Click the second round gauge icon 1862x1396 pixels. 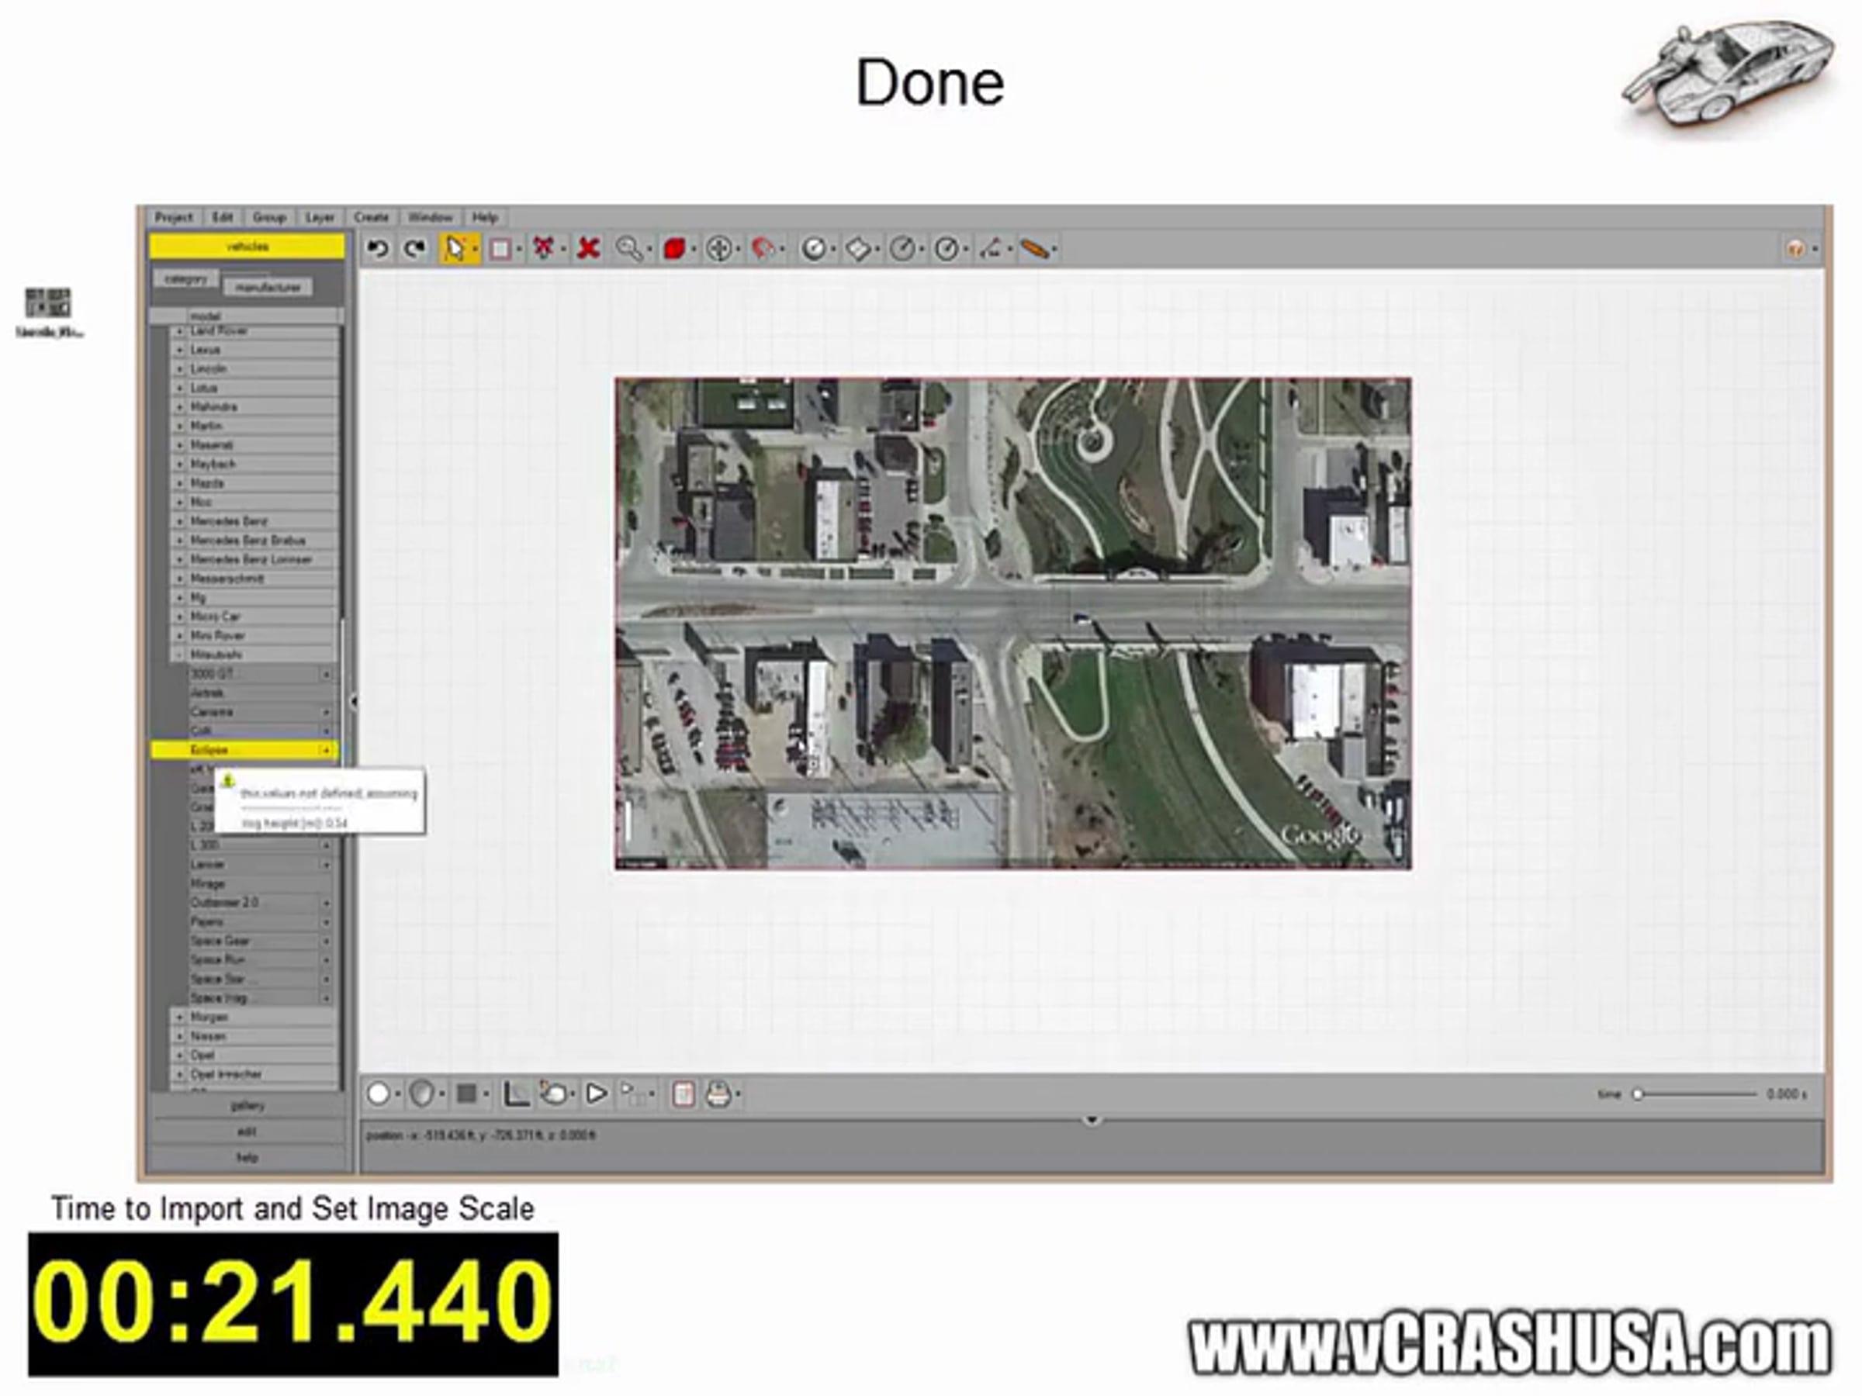click(x=902, y=249)
